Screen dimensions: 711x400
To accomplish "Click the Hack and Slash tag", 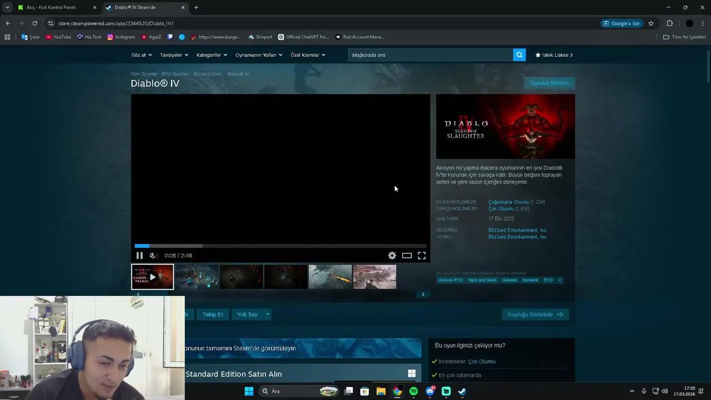I will [482, 280].
